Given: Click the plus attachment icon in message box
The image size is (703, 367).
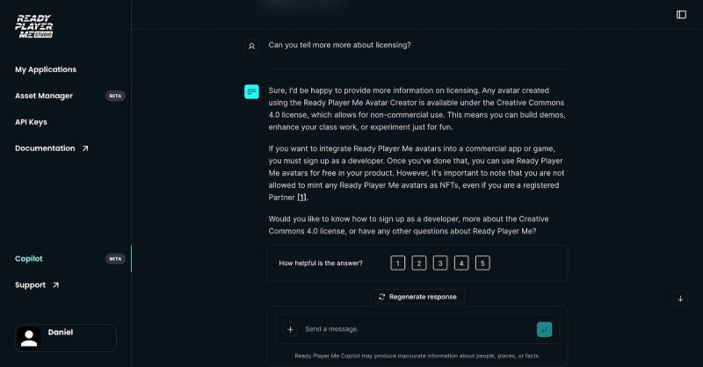Looking at the screenshot, I should pyautogui.click(x=290, y=329).
